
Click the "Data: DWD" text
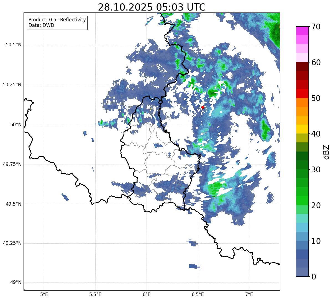[x=41, y=25]
